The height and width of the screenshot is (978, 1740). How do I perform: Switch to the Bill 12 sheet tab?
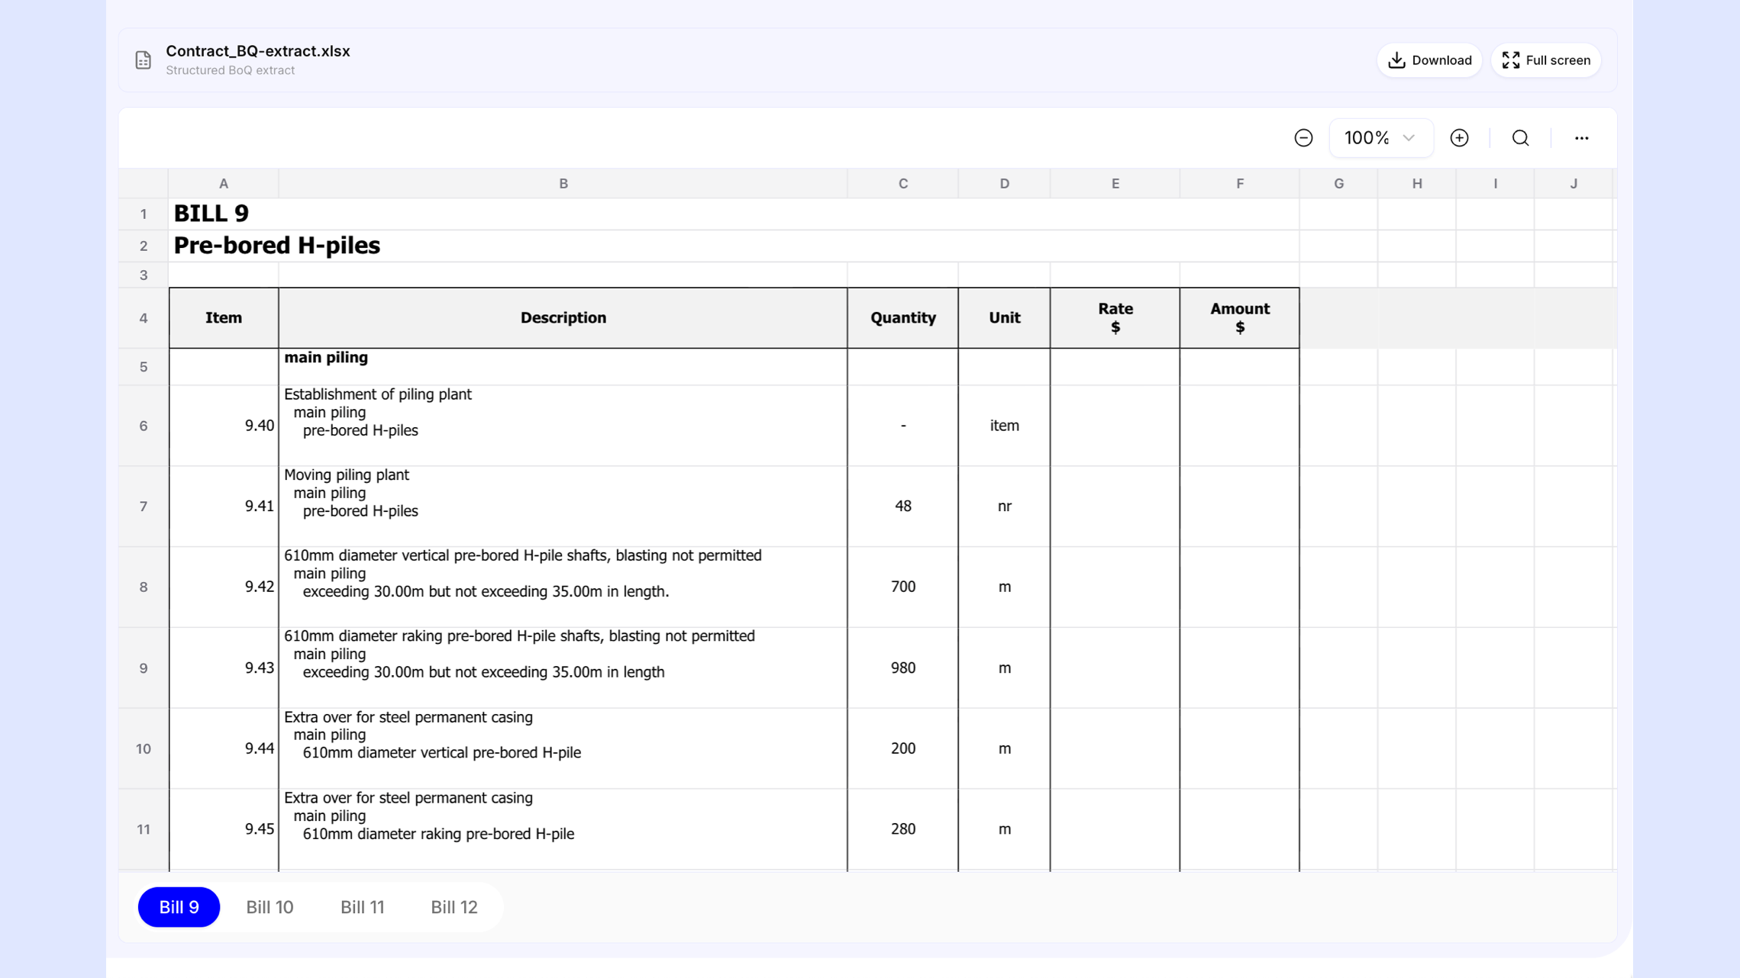pos(454,907)
